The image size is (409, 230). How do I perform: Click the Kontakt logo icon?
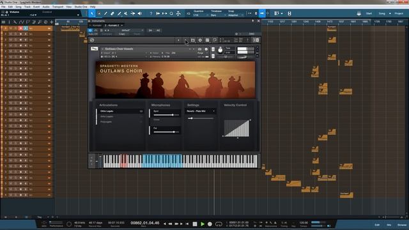point(92,40)
